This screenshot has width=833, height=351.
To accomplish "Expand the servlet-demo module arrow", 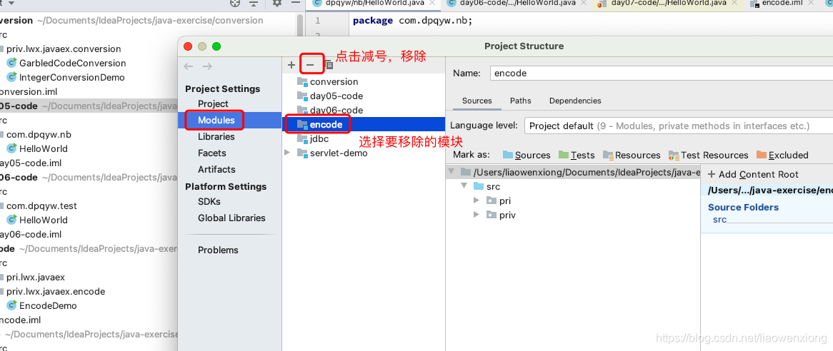I will [x=287, y=153].
